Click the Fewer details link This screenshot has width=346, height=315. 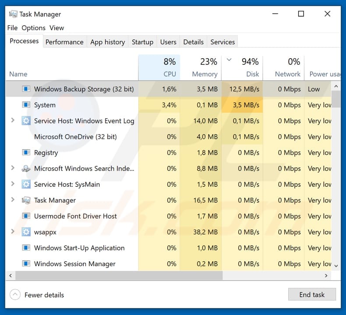click(44, 295)
